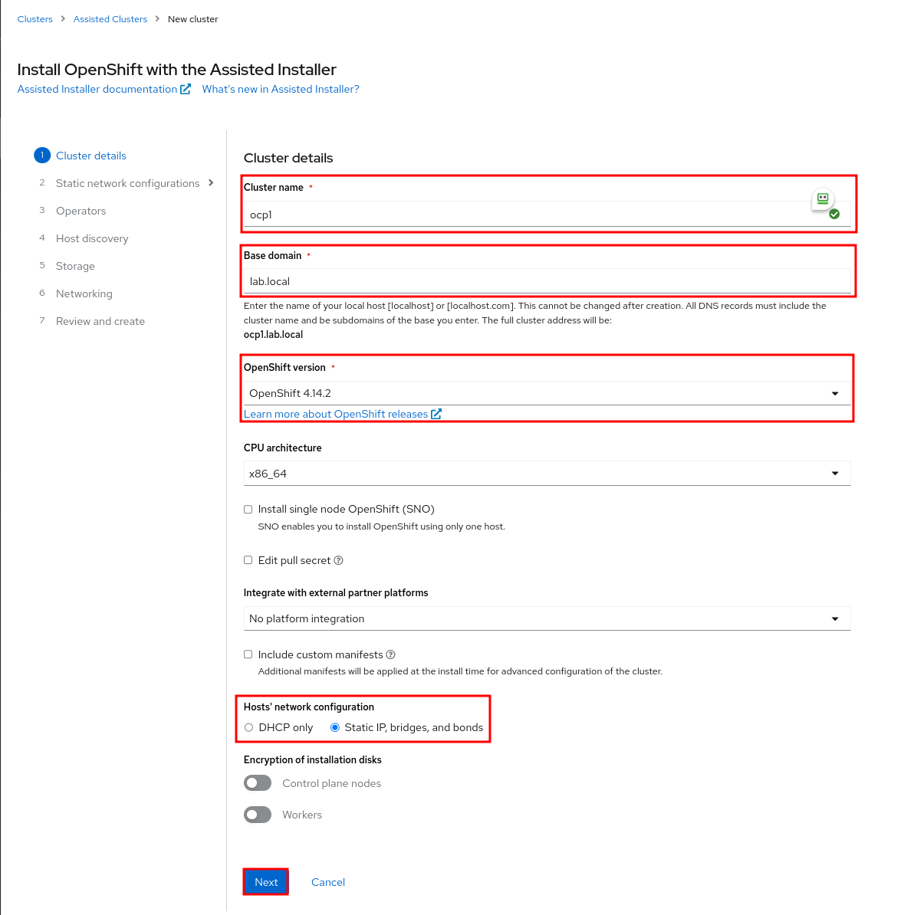Viewport: 904px width, 915px height.
Task: Open the Host discovery wizard step
Action: coord(92,238)
